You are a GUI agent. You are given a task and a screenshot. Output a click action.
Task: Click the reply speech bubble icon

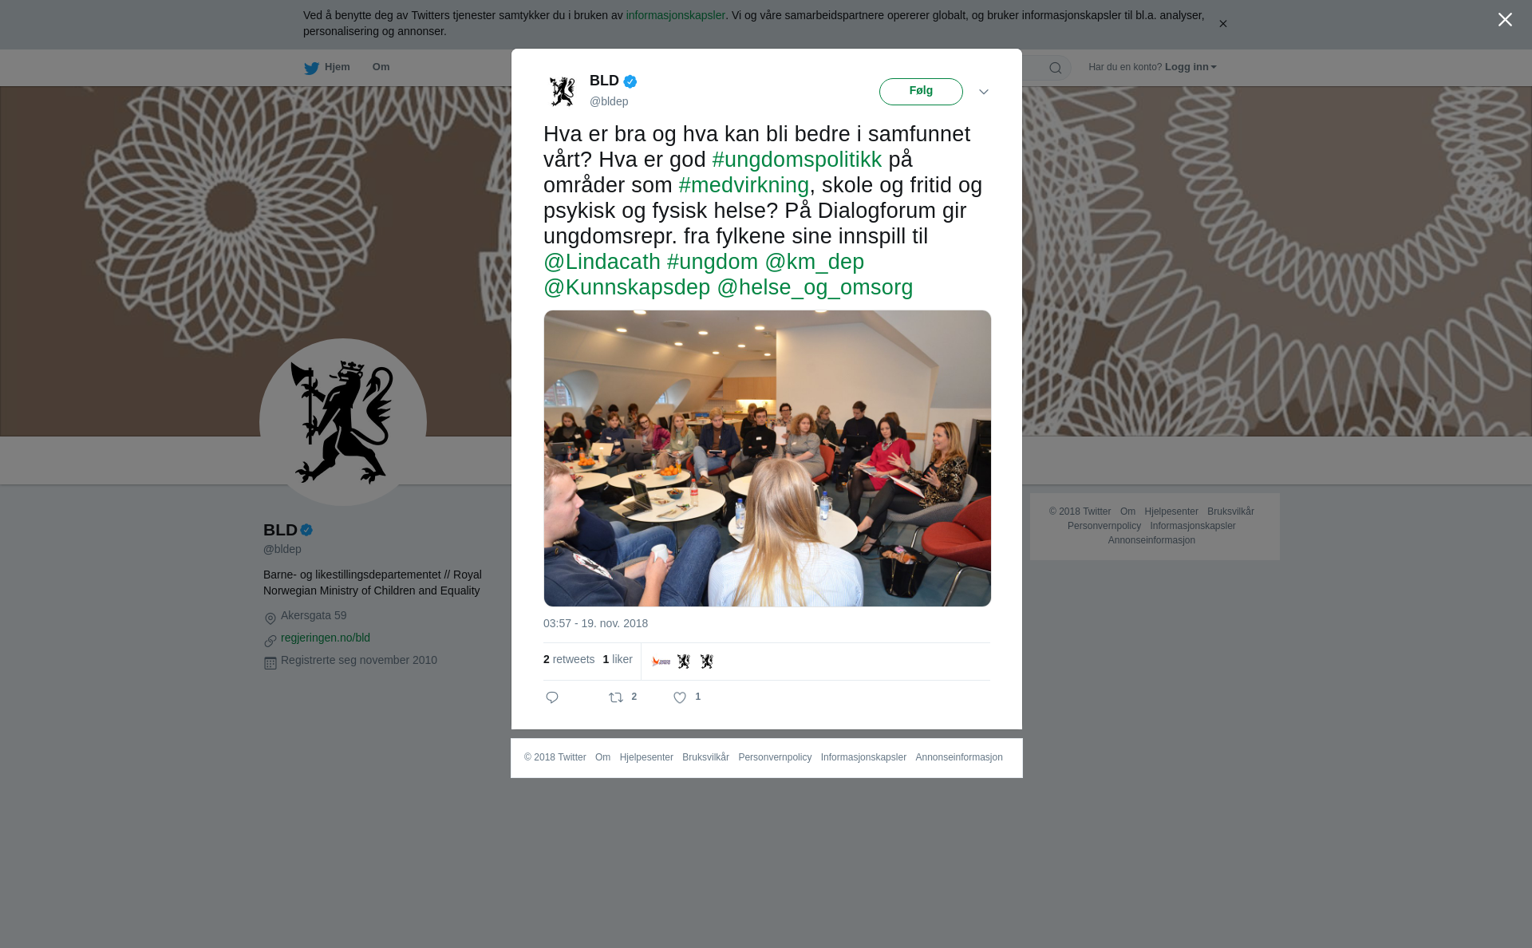552,697
